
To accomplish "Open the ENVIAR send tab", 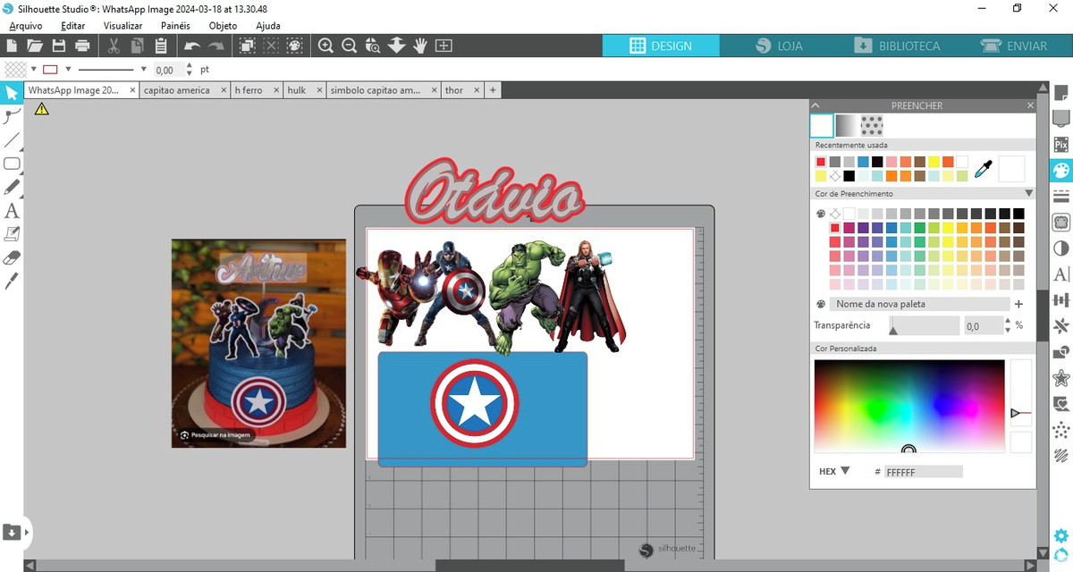I will coord(1013,46).
